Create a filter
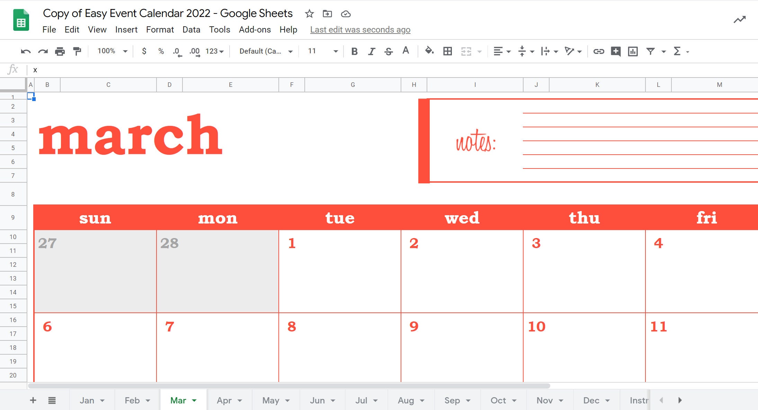 (x=650, y=52)
